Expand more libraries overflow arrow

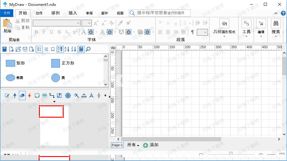105,95
